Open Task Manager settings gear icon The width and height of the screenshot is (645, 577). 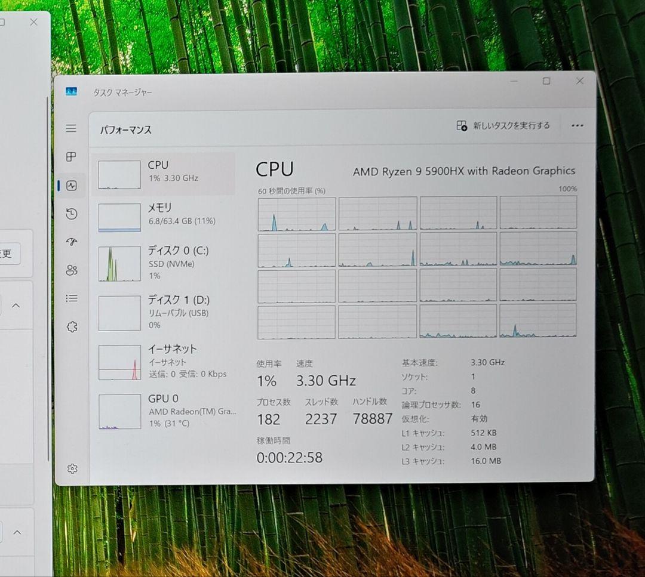pos(72,468)
